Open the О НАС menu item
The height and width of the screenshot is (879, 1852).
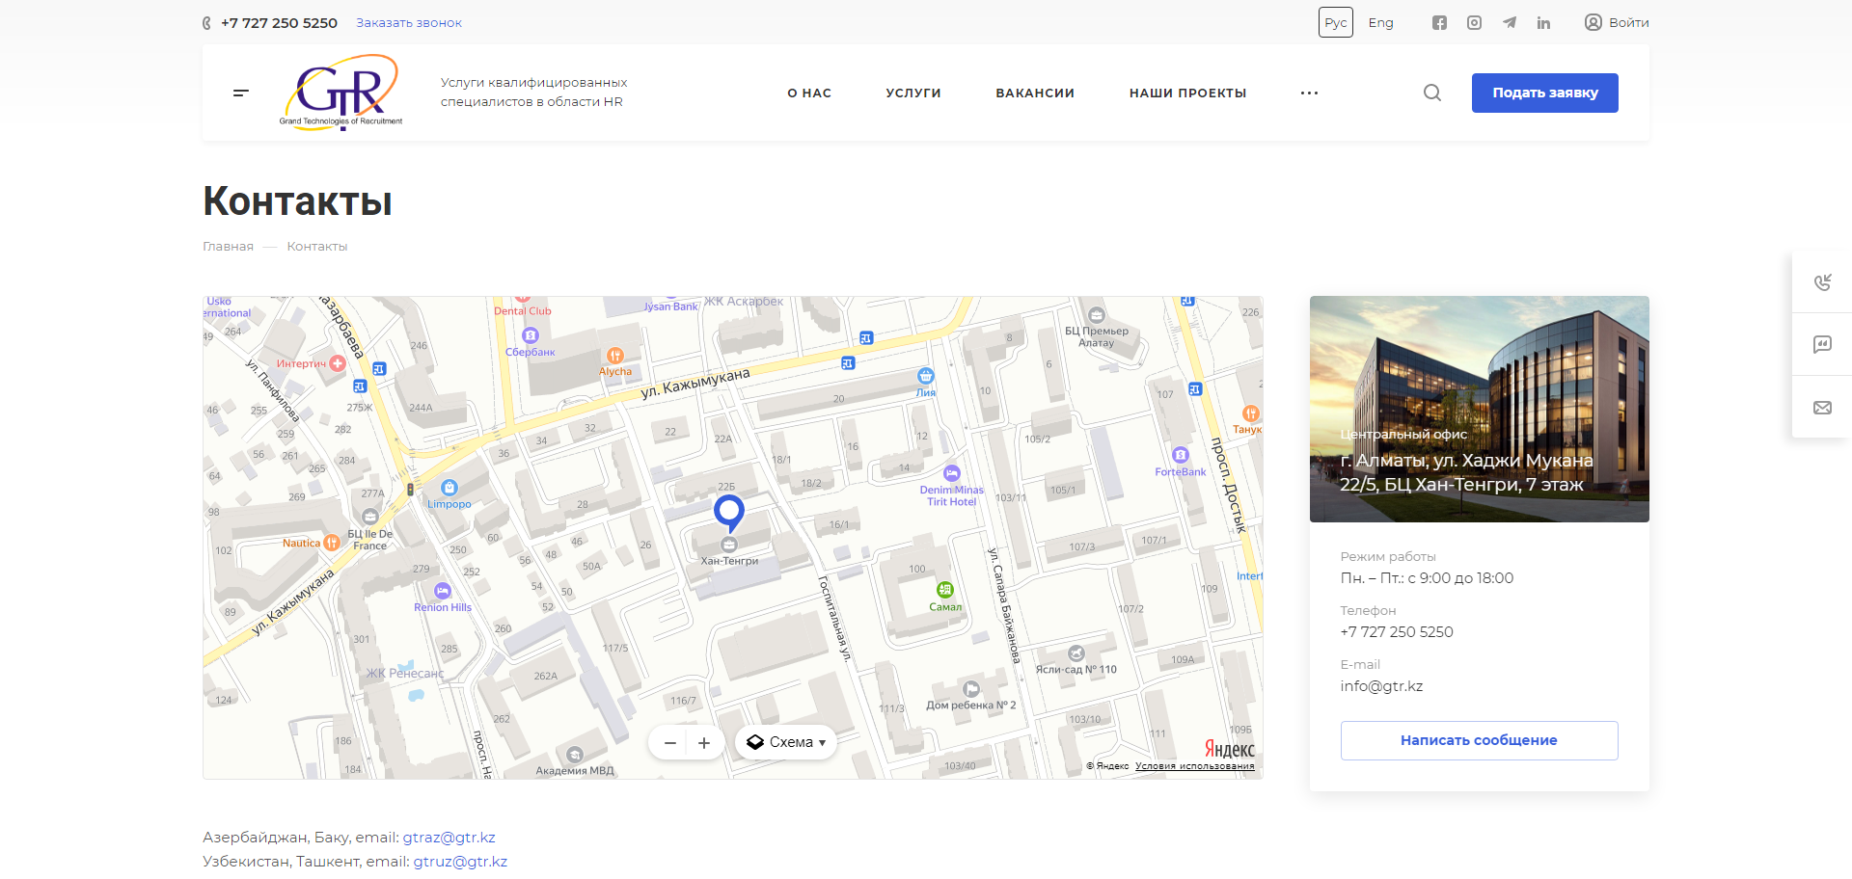[x=809, y=93]
